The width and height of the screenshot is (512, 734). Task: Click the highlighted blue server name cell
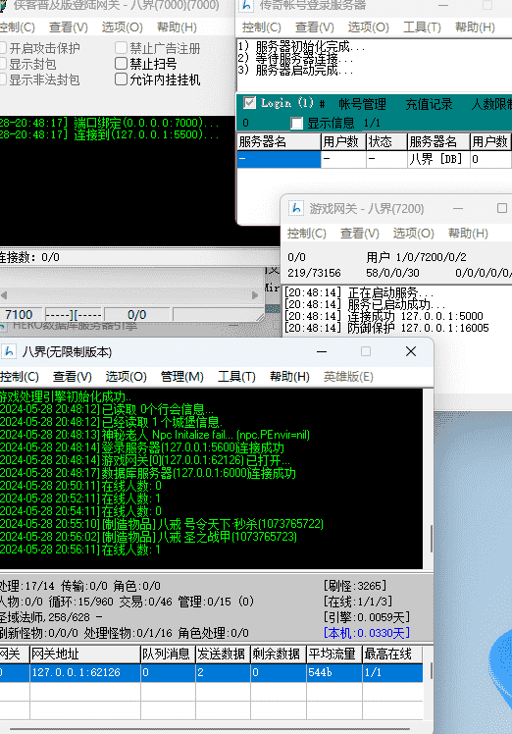pos(279,159)
